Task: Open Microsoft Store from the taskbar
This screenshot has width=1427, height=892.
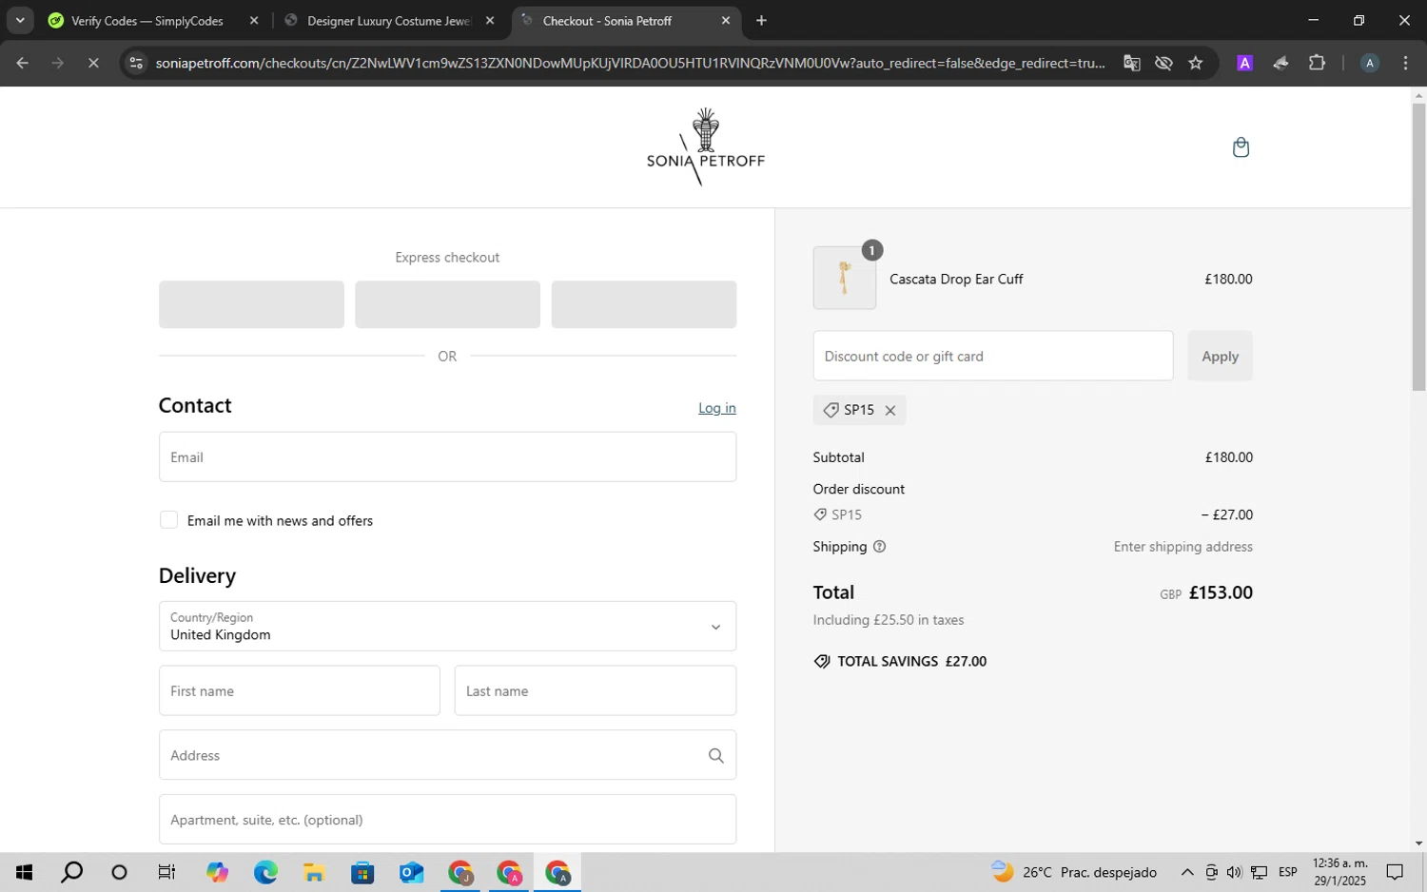Action: 362,872
